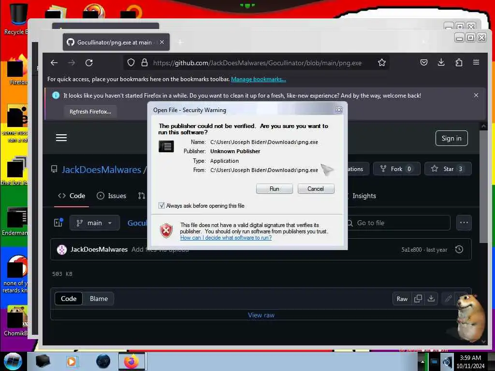Click the page vertical scrollbar
Screen dimensions: 495x371
tap(483, 186)
